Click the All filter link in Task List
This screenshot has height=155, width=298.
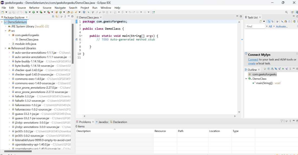[270, 27]
